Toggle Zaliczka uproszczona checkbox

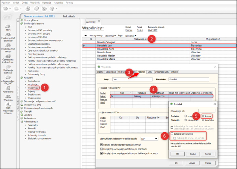point(172,134)
